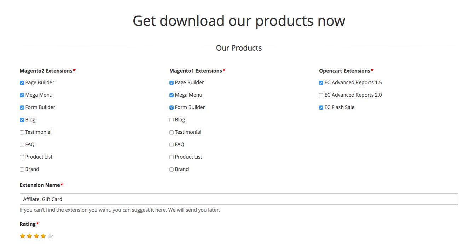Enable the Magento1 Blog checkbox
The image size is (464, 246).
[x=172, y=120]
